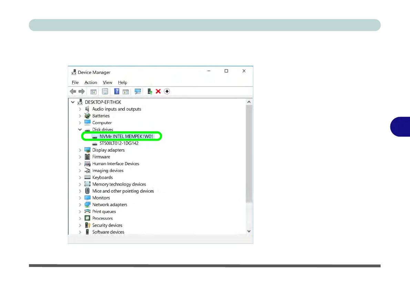Click the blue Help question-mark toolbar icon
This screenshot has width=410, height=289.
pos(116,91)
